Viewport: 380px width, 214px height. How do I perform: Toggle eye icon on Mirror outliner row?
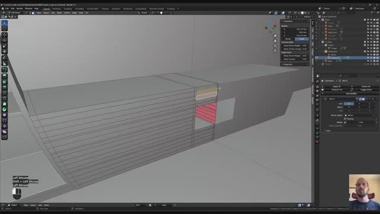tap(371, 55)
